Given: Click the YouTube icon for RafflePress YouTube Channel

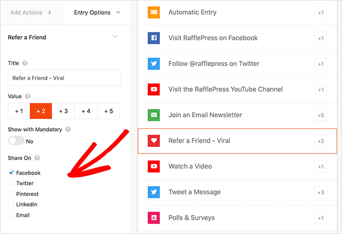Looking at the screenshot, I should [x=153, y=89].
